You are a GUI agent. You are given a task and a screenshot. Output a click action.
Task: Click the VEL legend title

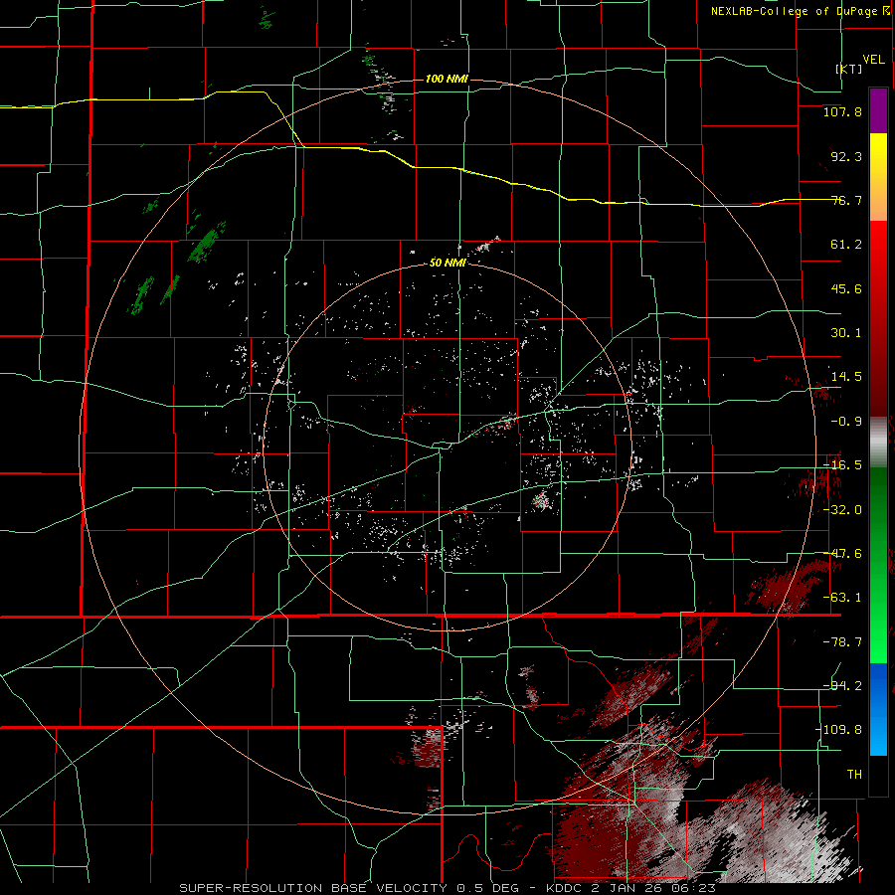(873, 60)
